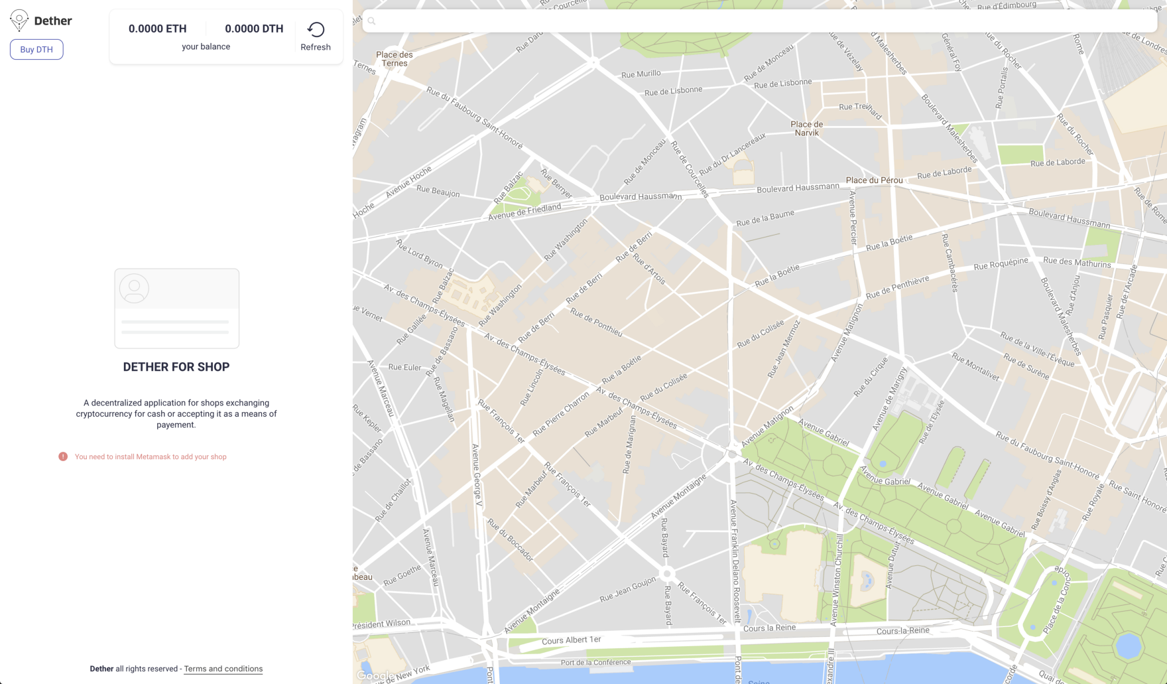This screenshot has height=684, width=1167.
Task: Click Rue Roquépine label on the map
Action: tap(1001, 263)
